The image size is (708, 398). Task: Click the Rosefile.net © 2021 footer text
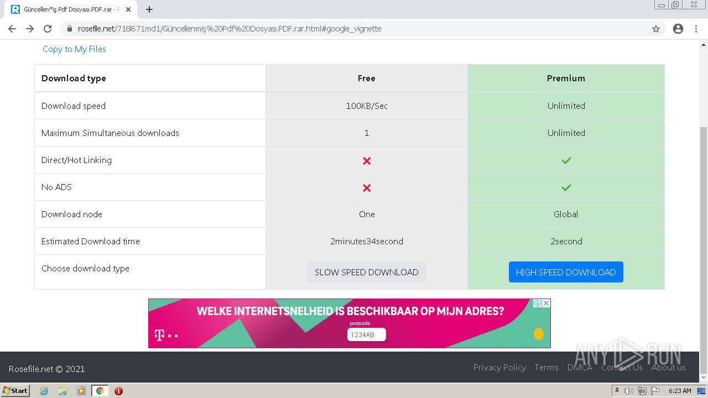[x=46, y=369]
